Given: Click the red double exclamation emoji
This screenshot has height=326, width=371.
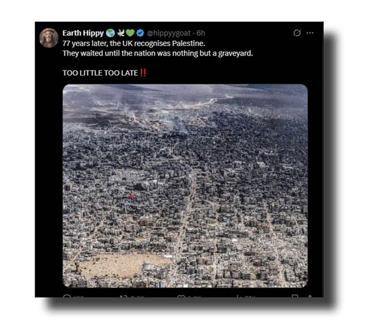Looking at the screenshot, I should (143, 73).
